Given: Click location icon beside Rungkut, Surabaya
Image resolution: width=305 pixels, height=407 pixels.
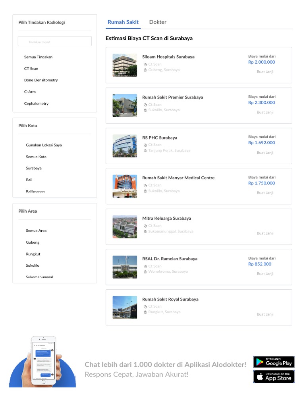Looking at the screenshot, I should (145, 312).
